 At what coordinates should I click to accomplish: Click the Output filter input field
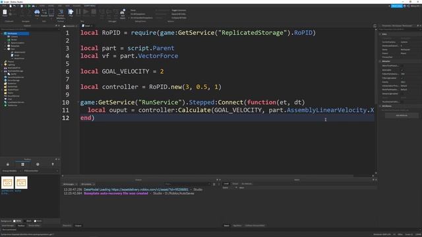pos(187,184)
